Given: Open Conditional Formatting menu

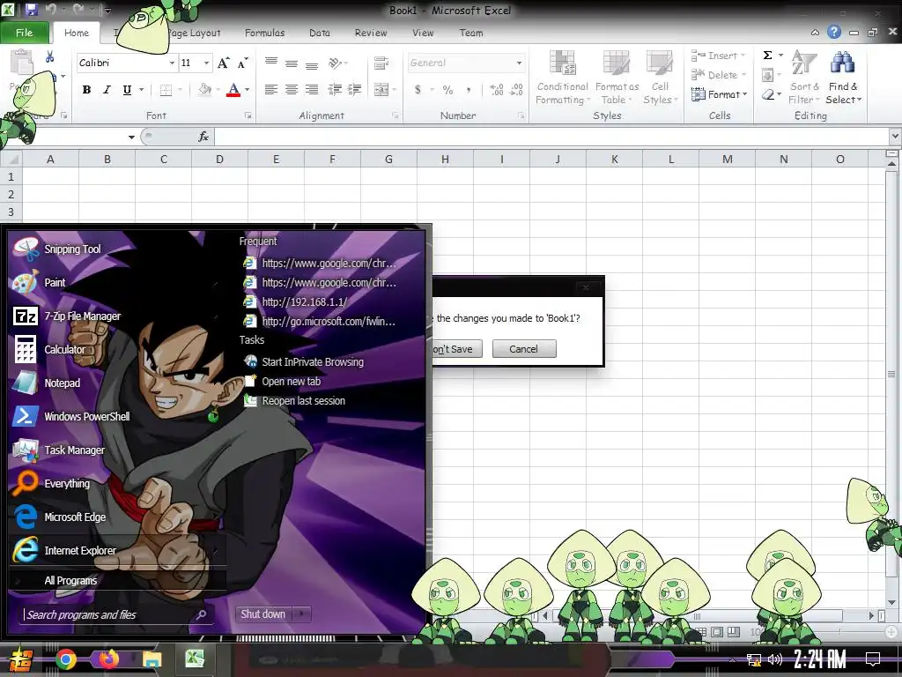Looking at the screenshot, I should click(x=562, y=78).
